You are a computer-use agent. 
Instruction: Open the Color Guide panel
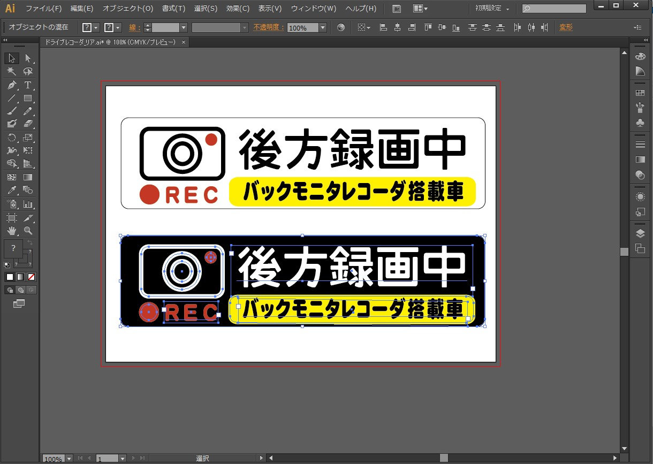tap(640, 71)
